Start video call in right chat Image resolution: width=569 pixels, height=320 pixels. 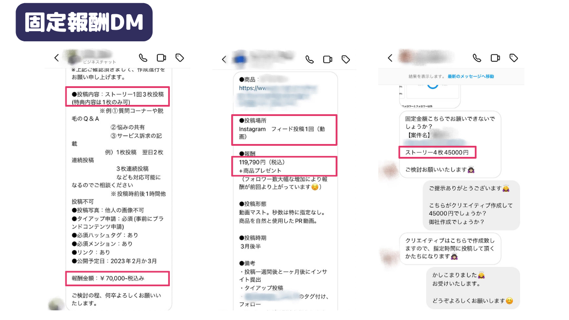[x=495, y=58]
